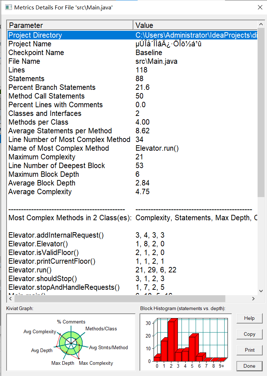Viewport: 267px width, 376px height.
Task: Click the Methods/Class axis label
Action: [101, 329]
